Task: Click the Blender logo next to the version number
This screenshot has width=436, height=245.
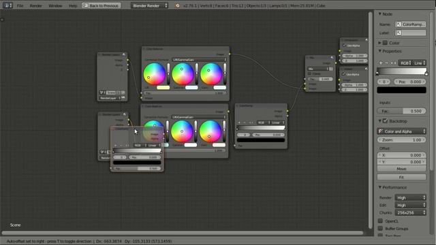Action: coord(177,5)
